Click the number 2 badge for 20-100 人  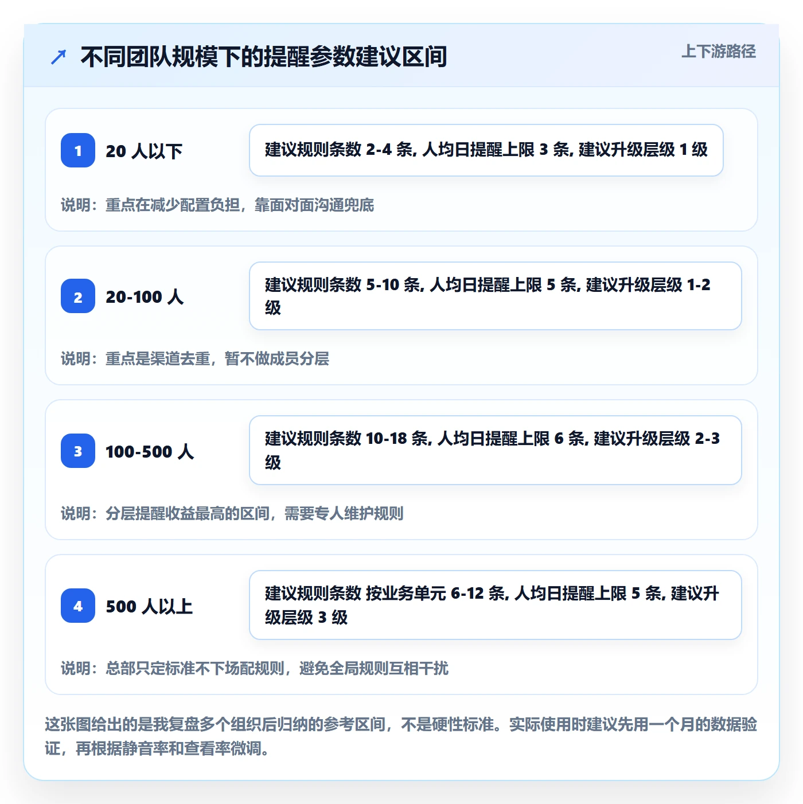[78, 296]
